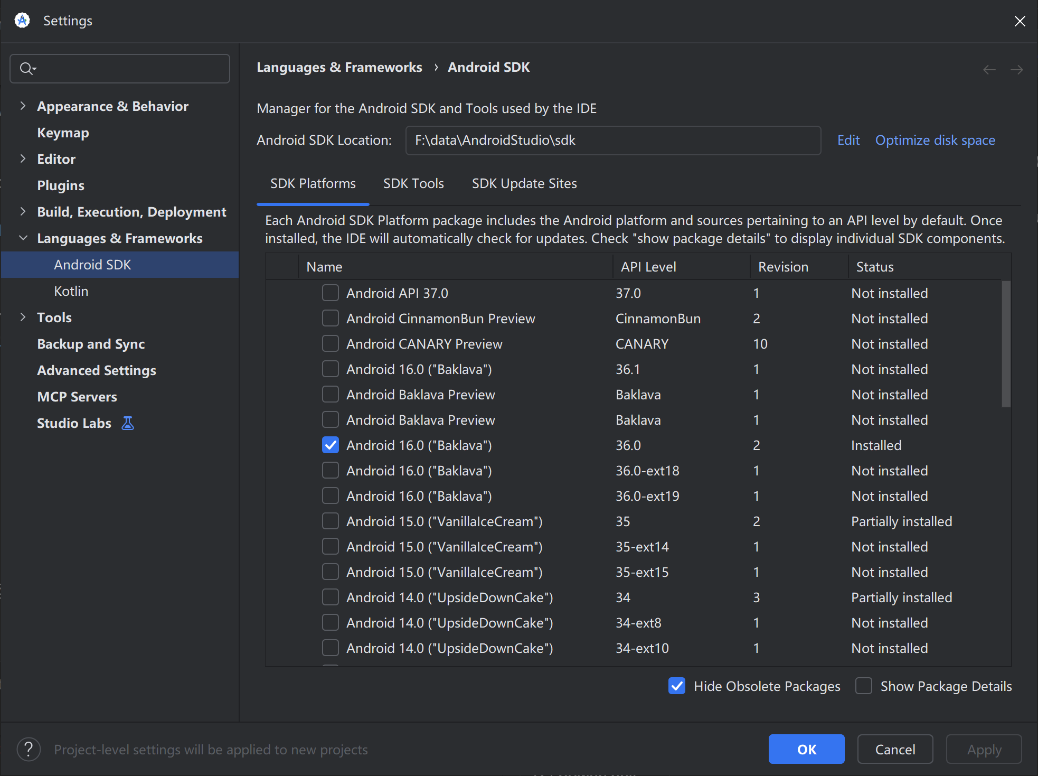Close the Settings dialog with the X
The width and height of the screenshot is (1038, 776).
[1020, 21]
